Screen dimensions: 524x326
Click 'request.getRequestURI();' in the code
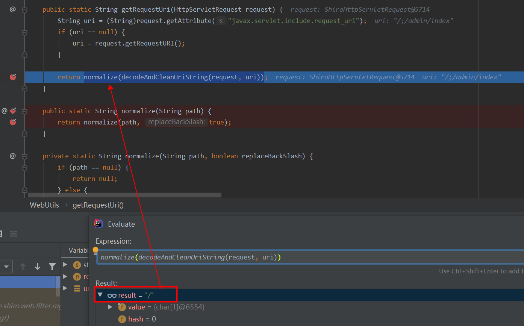coord(140,43)
